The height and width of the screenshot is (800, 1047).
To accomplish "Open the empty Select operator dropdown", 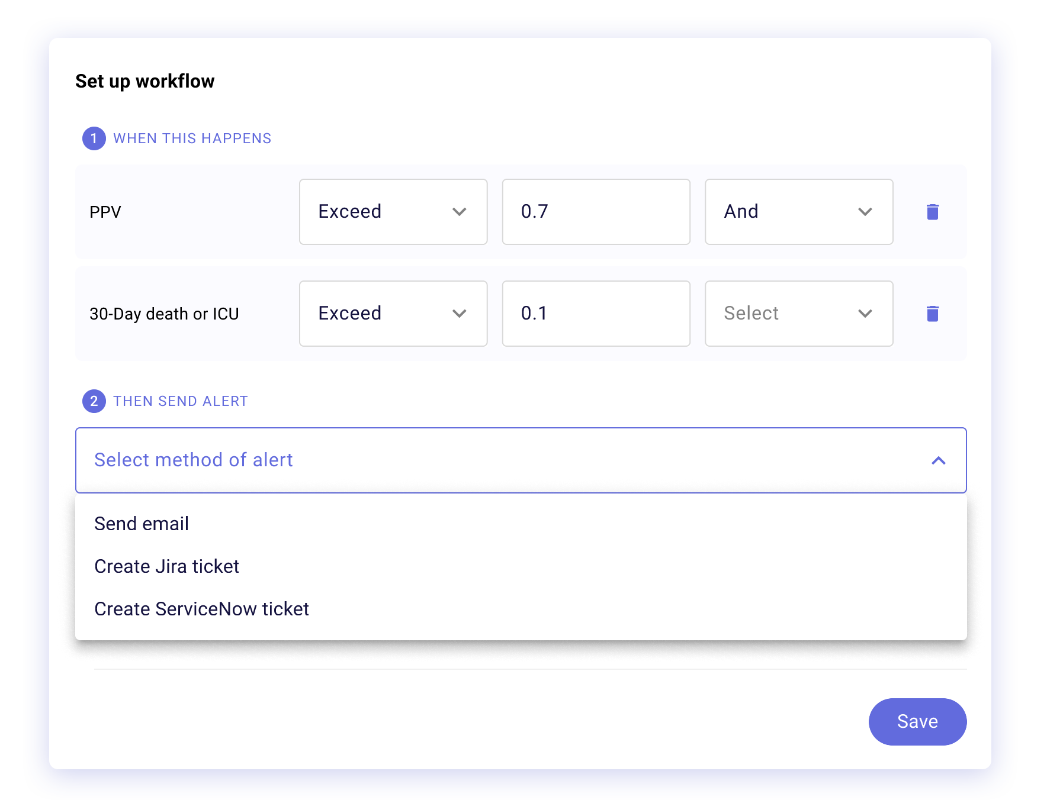I will coord(798,314).
